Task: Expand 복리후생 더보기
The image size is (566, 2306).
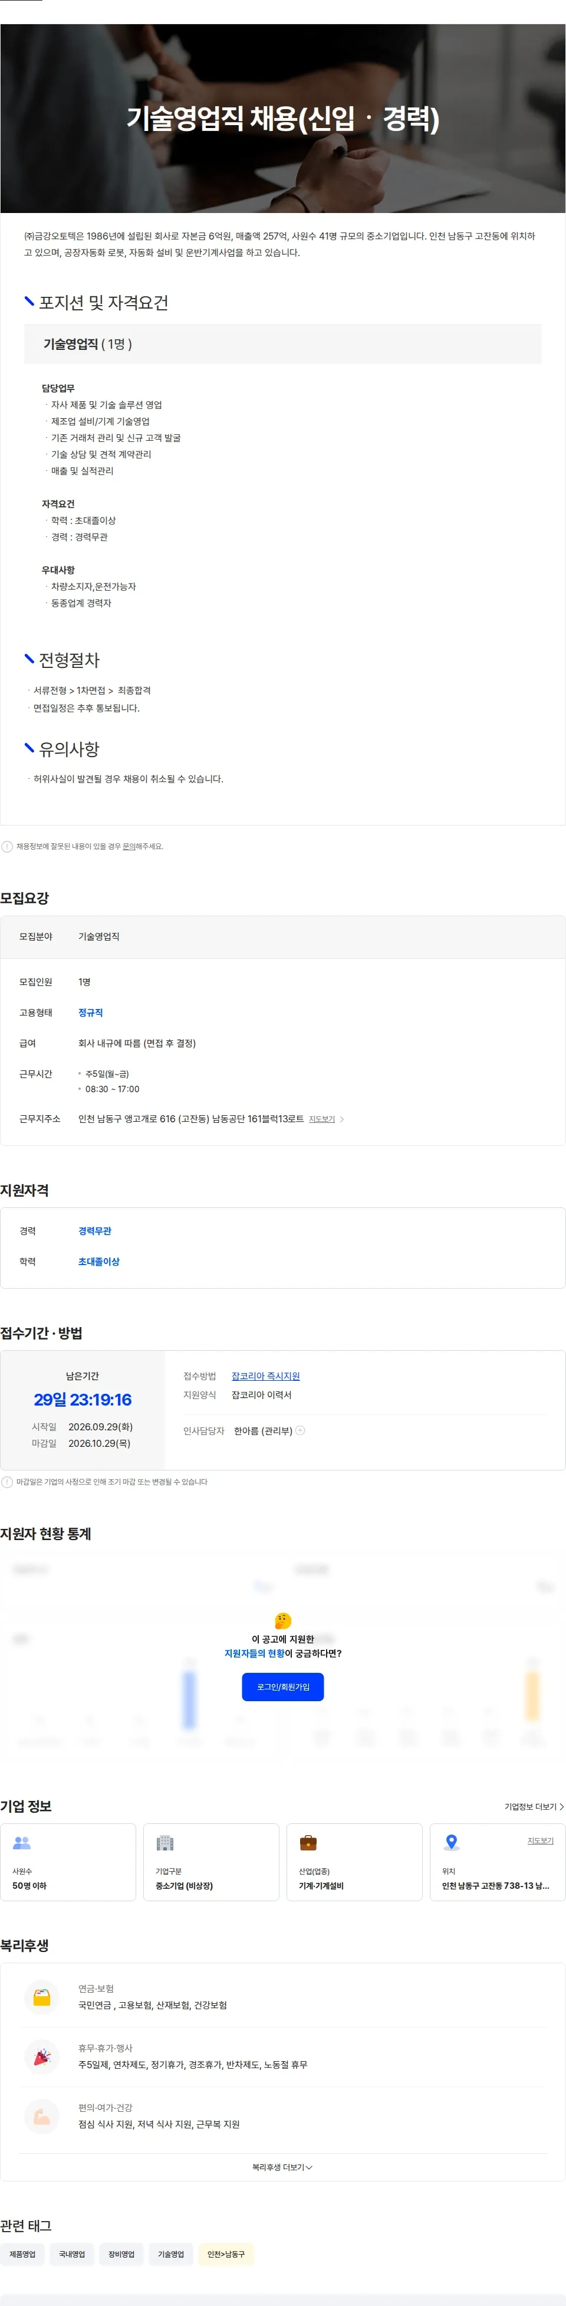Action: pyautogui.click(x=282, y=2167)
